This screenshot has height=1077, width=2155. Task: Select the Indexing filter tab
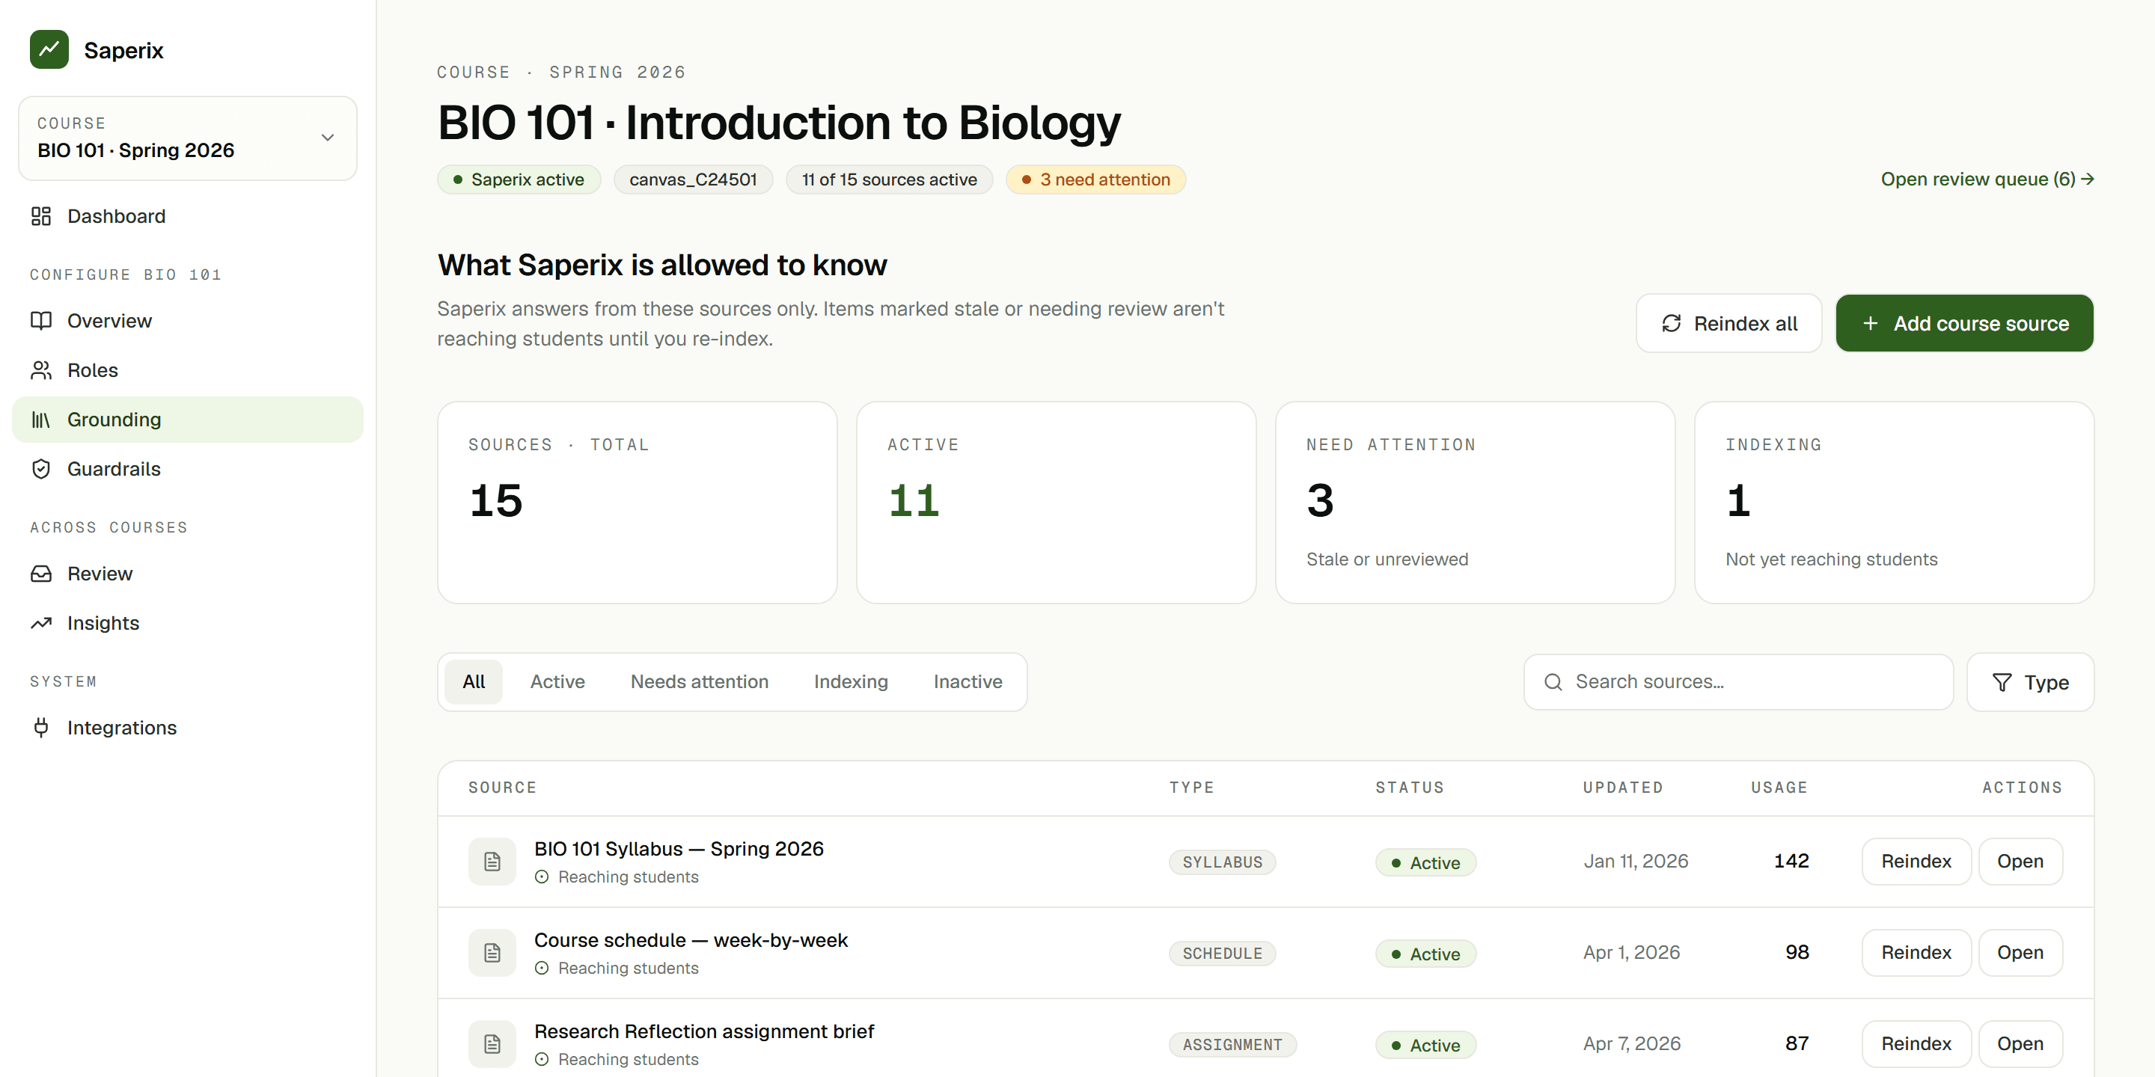tap(851, 681)
